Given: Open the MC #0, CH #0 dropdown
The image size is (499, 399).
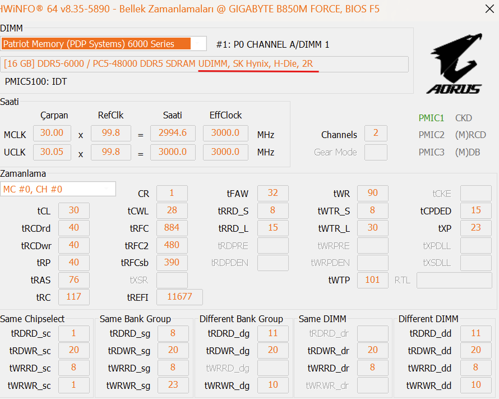Looking at the screenshot, I should coord(58,189).
